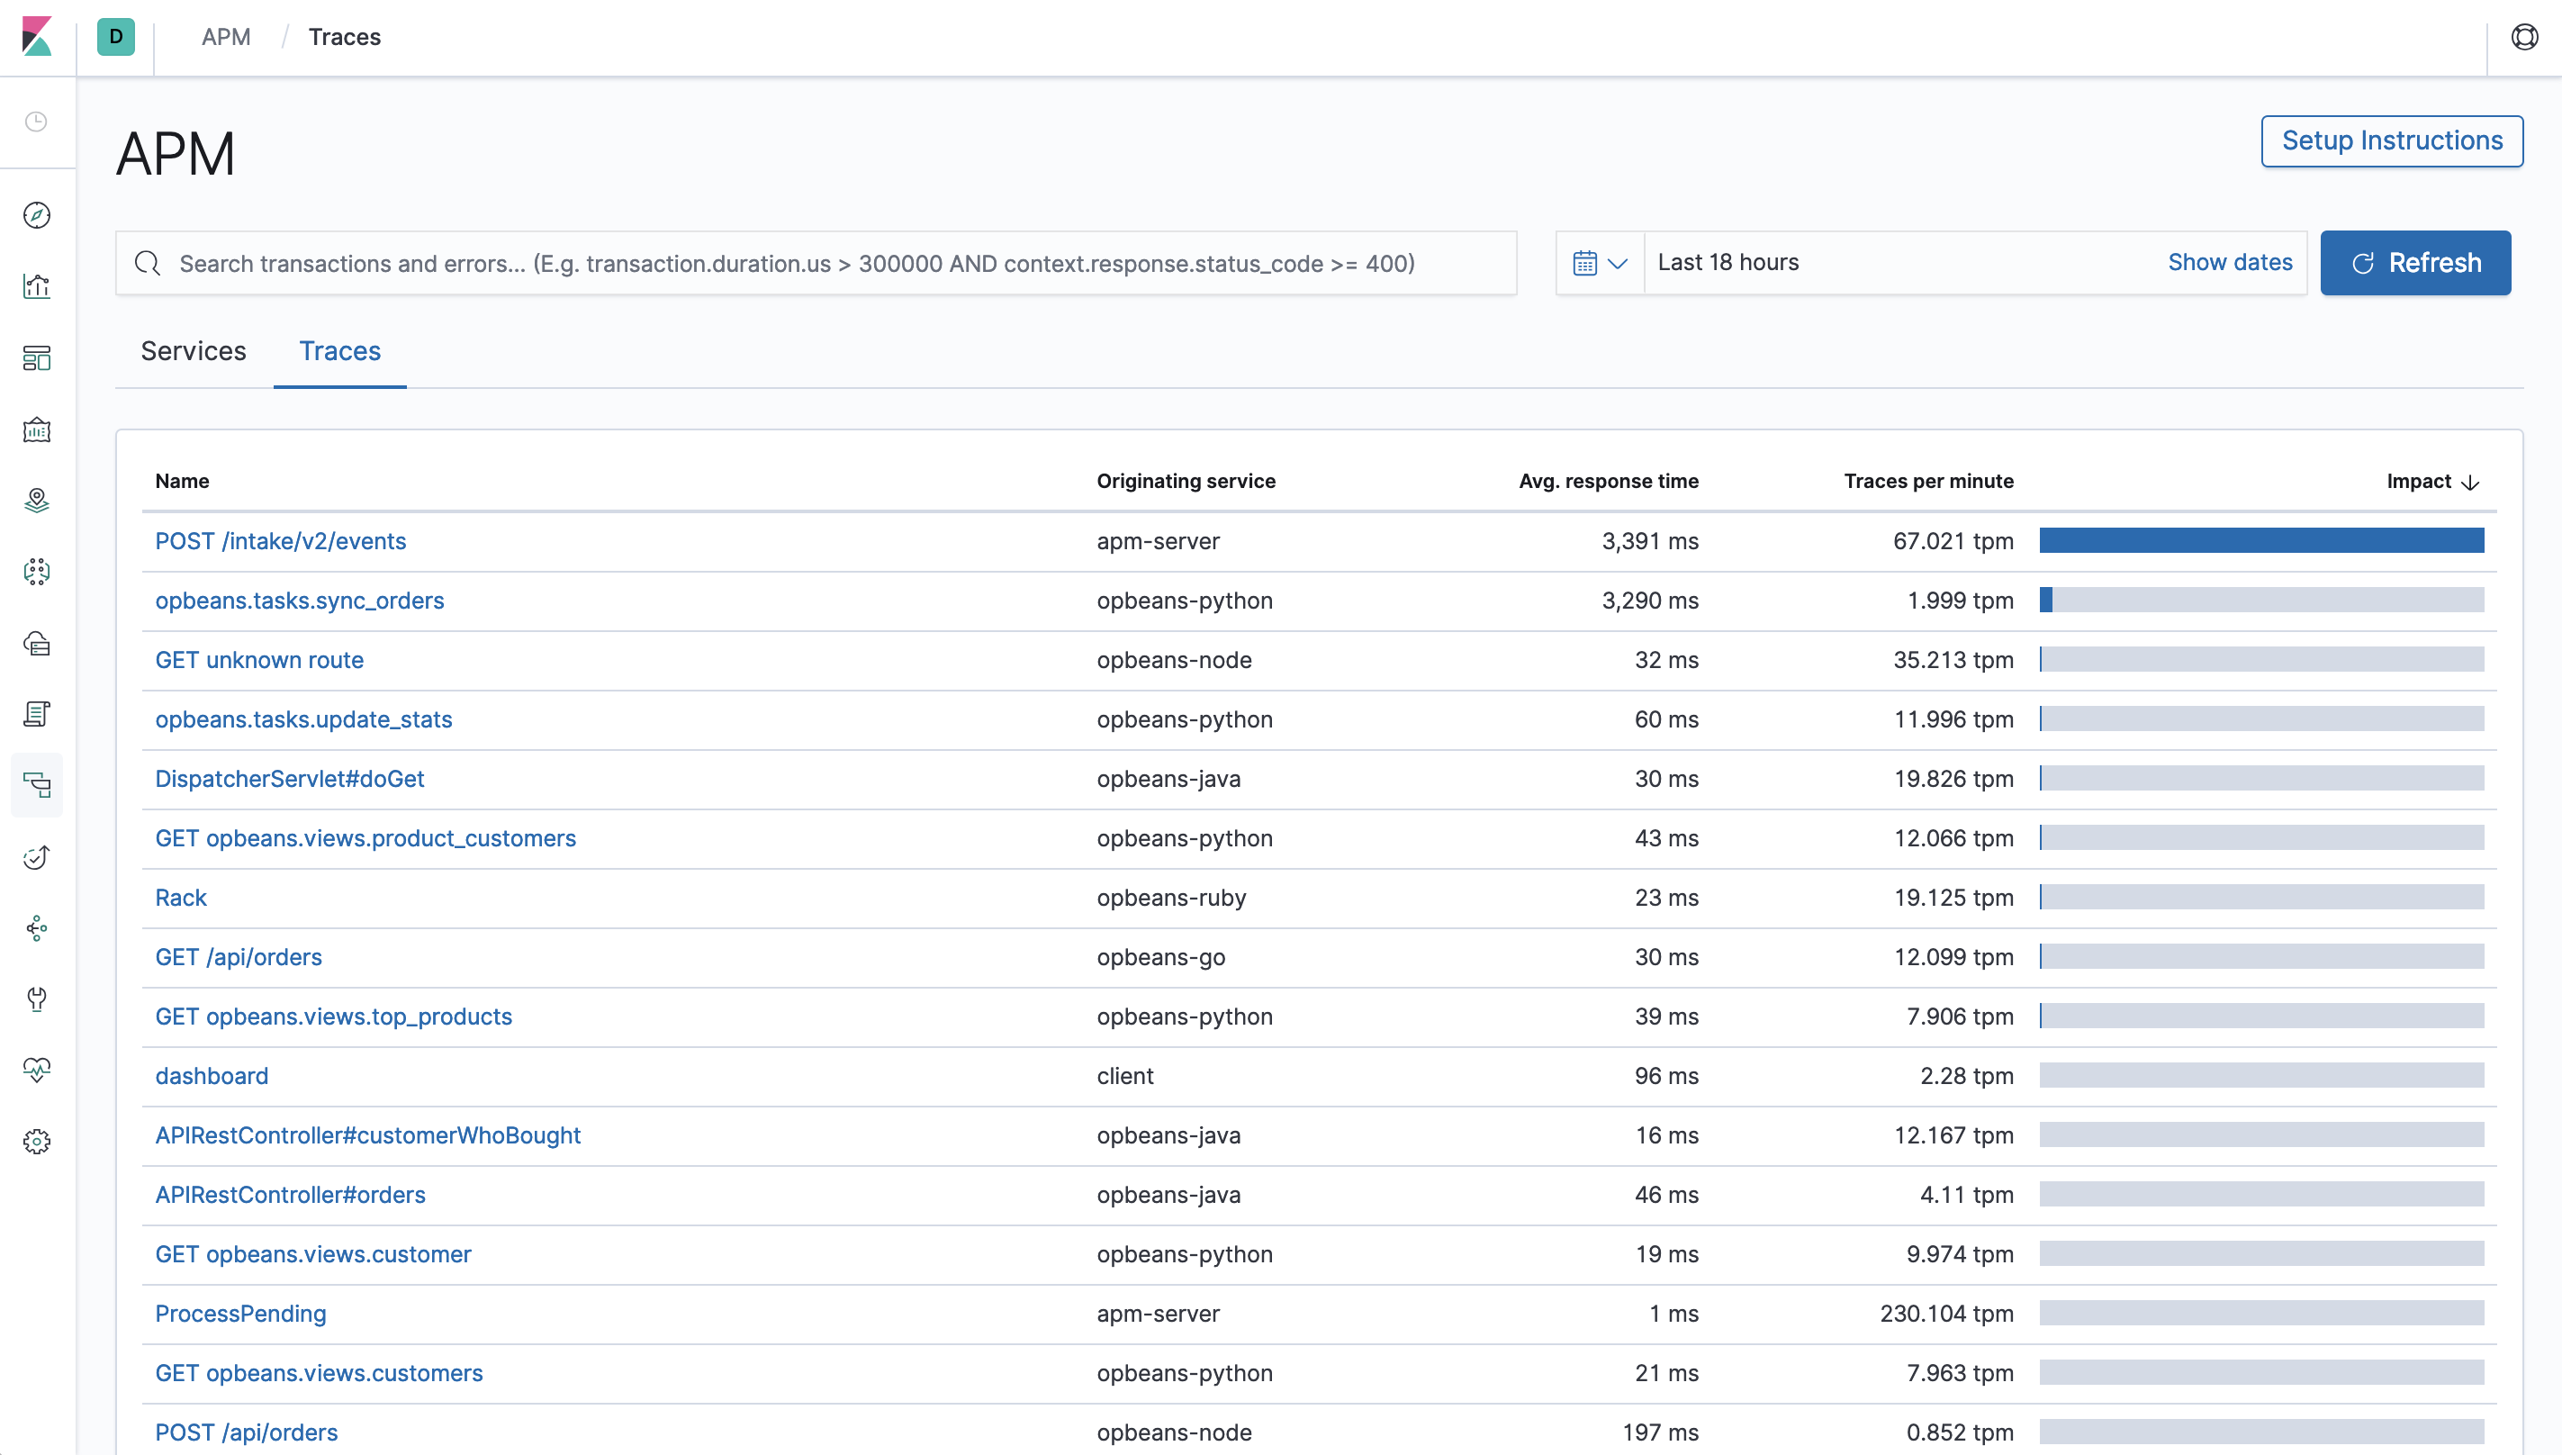Open the Dashboard app icon
2562x1455 pixels.
tap(37, 357)
